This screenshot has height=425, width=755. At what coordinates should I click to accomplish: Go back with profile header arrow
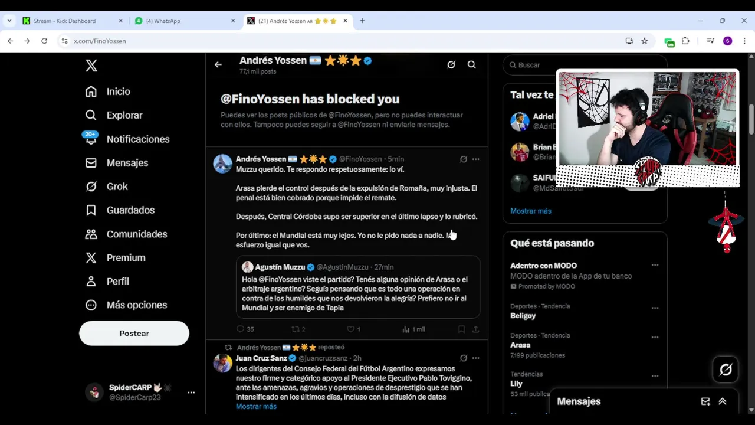pyautogui.click(x=218, y=64)
